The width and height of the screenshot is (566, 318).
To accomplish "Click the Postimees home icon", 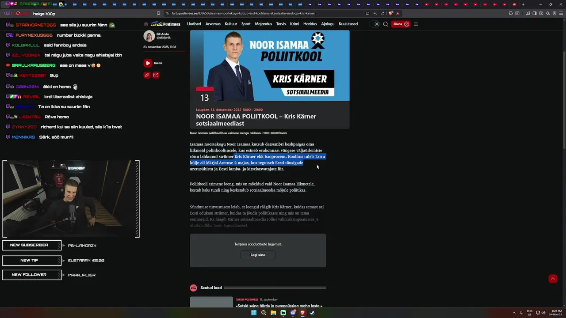I will click(x=146, y=24).
